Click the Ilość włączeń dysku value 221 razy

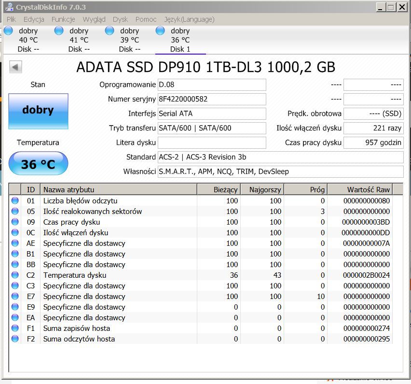pyautogui.click(x=373, y=128)
